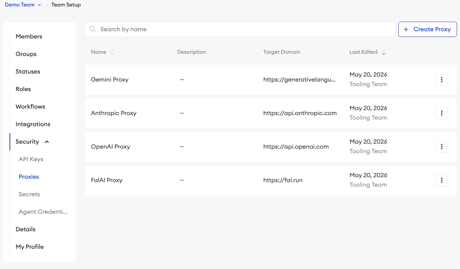Click the Create Proxy button

(427, 29)
